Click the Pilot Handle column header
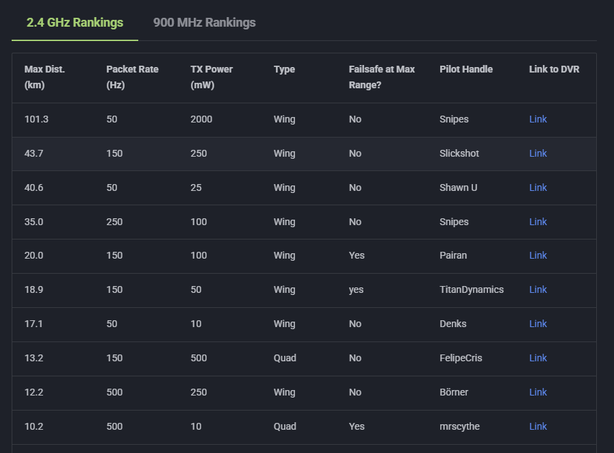This screenshot has width=614, height=453. tap(465, 69)
